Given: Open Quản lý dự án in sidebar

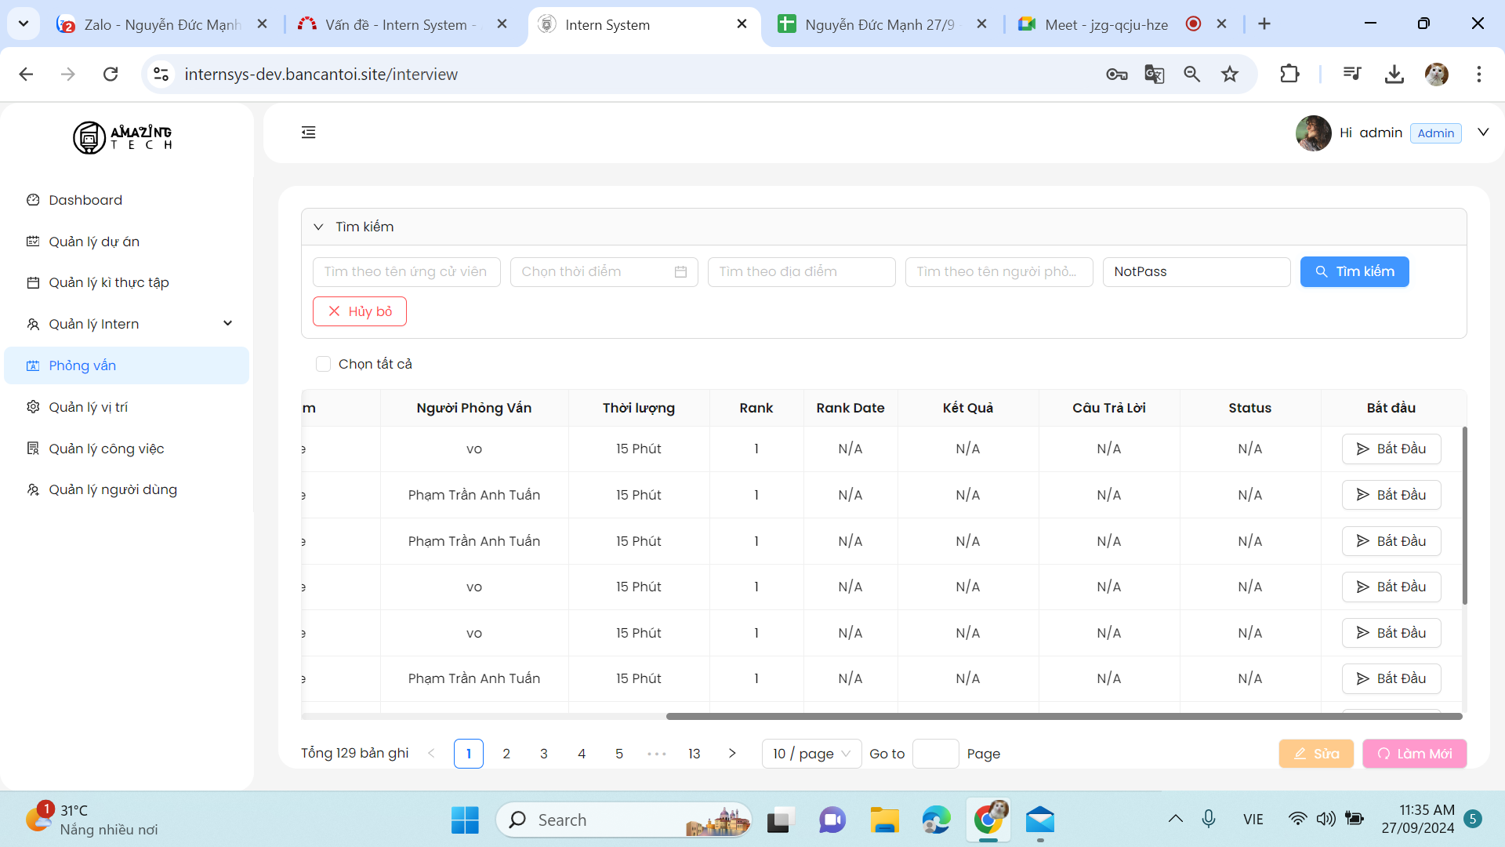Looking at the screenshot, I should (x=94, y=242).
